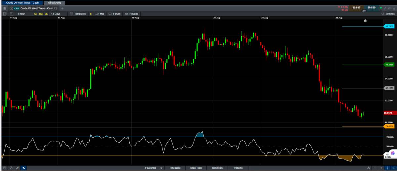Select the Crude Oil West Texas - Cash tab
This screenshot has width=397, height=171.
[22, 2]
